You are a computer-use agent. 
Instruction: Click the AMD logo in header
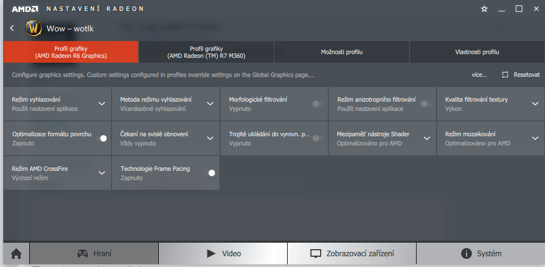(x=26, y=9)
